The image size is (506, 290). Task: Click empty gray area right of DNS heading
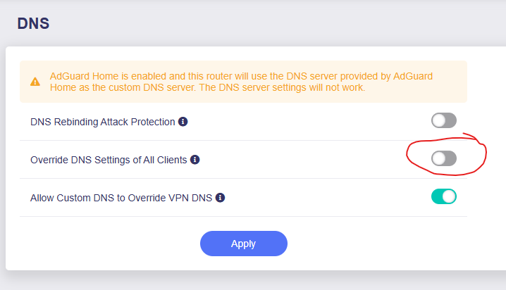click(x=282, y=23)
